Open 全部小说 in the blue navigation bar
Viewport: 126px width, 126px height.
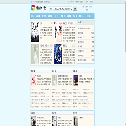click(87, 16)
